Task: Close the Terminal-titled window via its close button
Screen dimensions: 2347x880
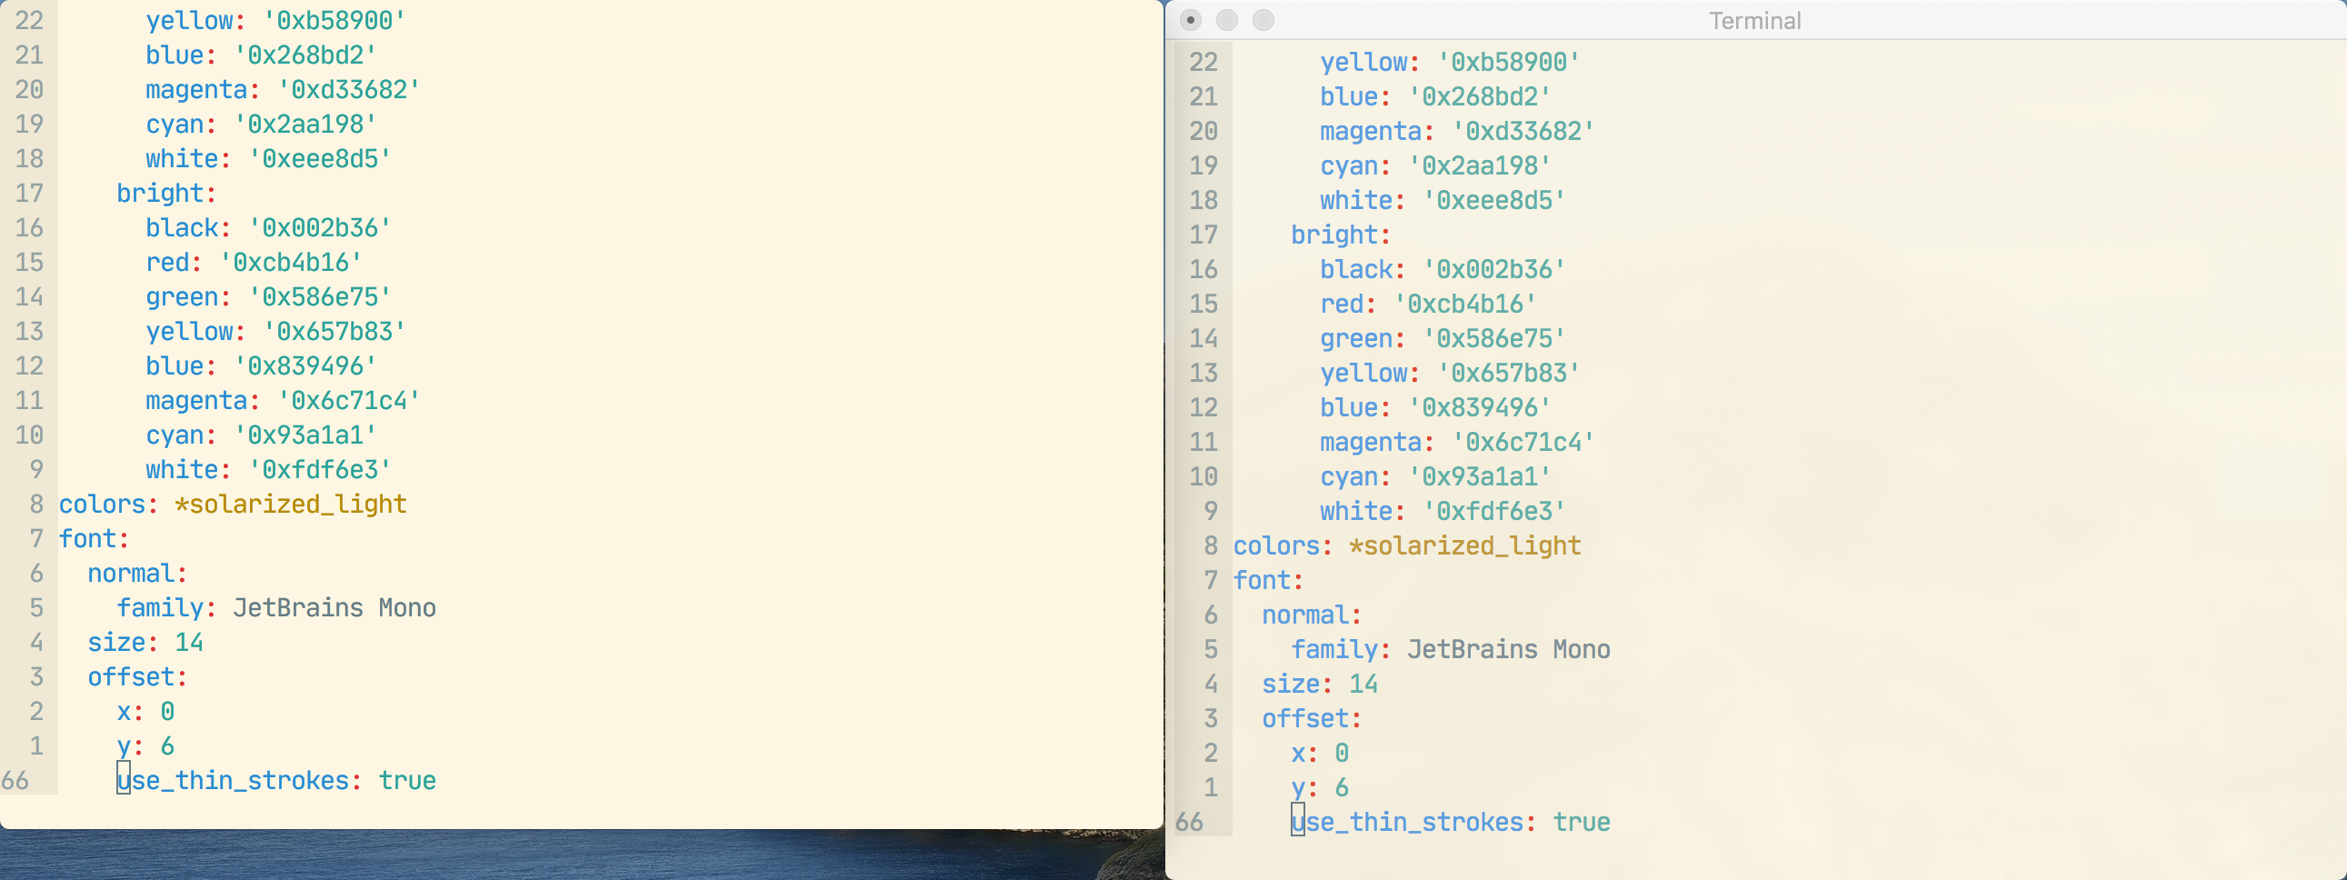Action: click(x=1191, y=20)
